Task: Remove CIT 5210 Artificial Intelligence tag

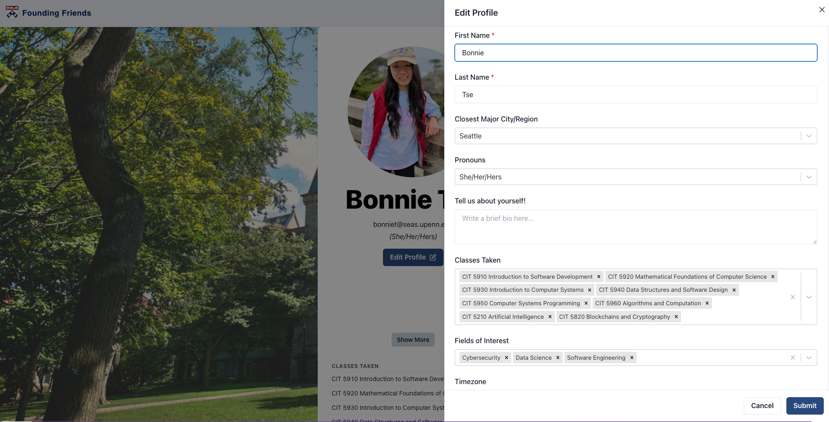Action: point(550,317)
